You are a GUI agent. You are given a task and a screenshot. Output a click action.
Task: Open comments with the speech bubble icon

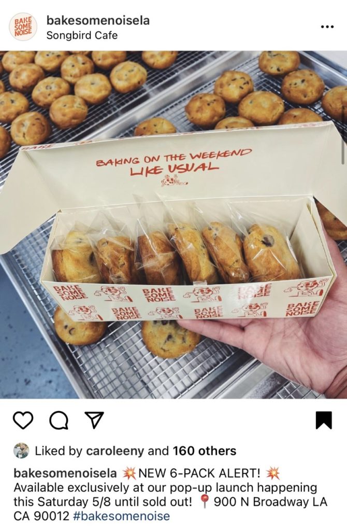(x=59, y=421)
